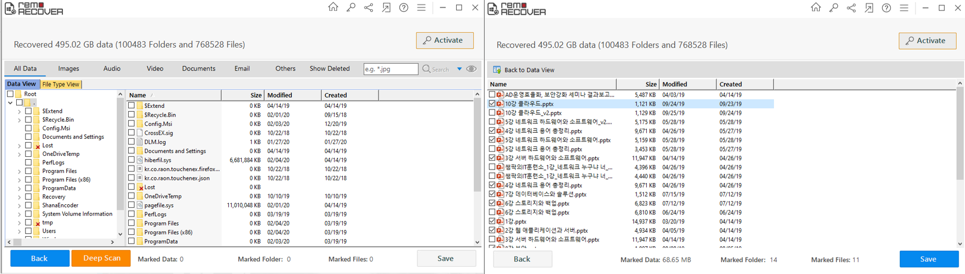Expand the Program Files (x86) tree node

pyautogui.click(x=19, y=180)
